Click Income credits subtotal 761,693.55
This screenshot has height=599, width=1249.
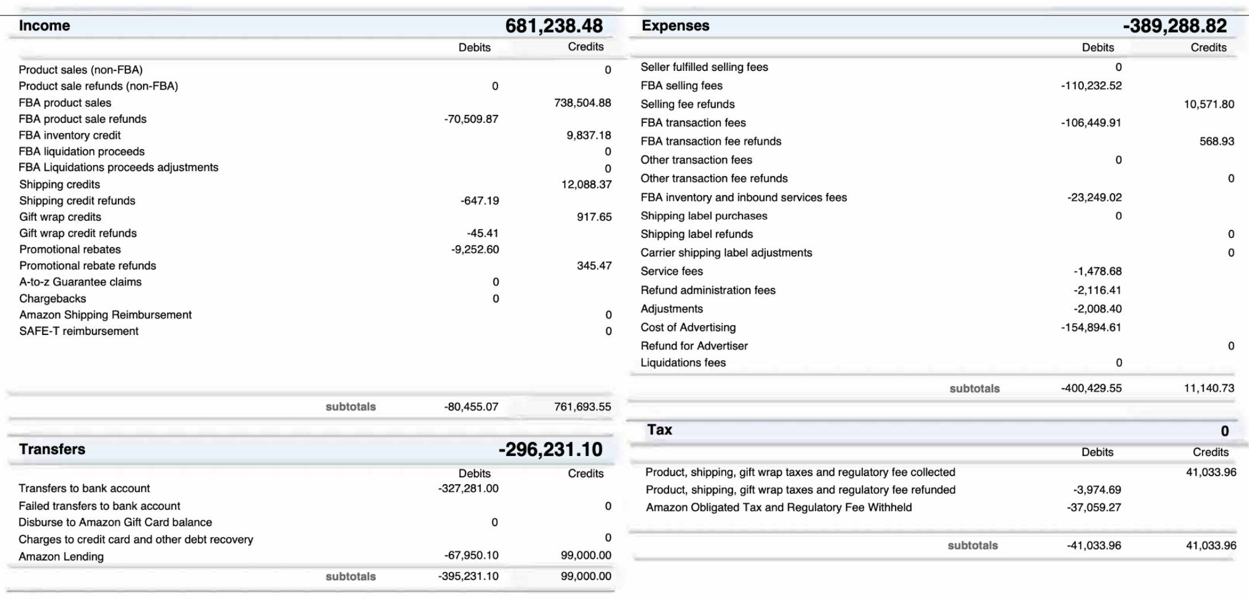(582, 407)
